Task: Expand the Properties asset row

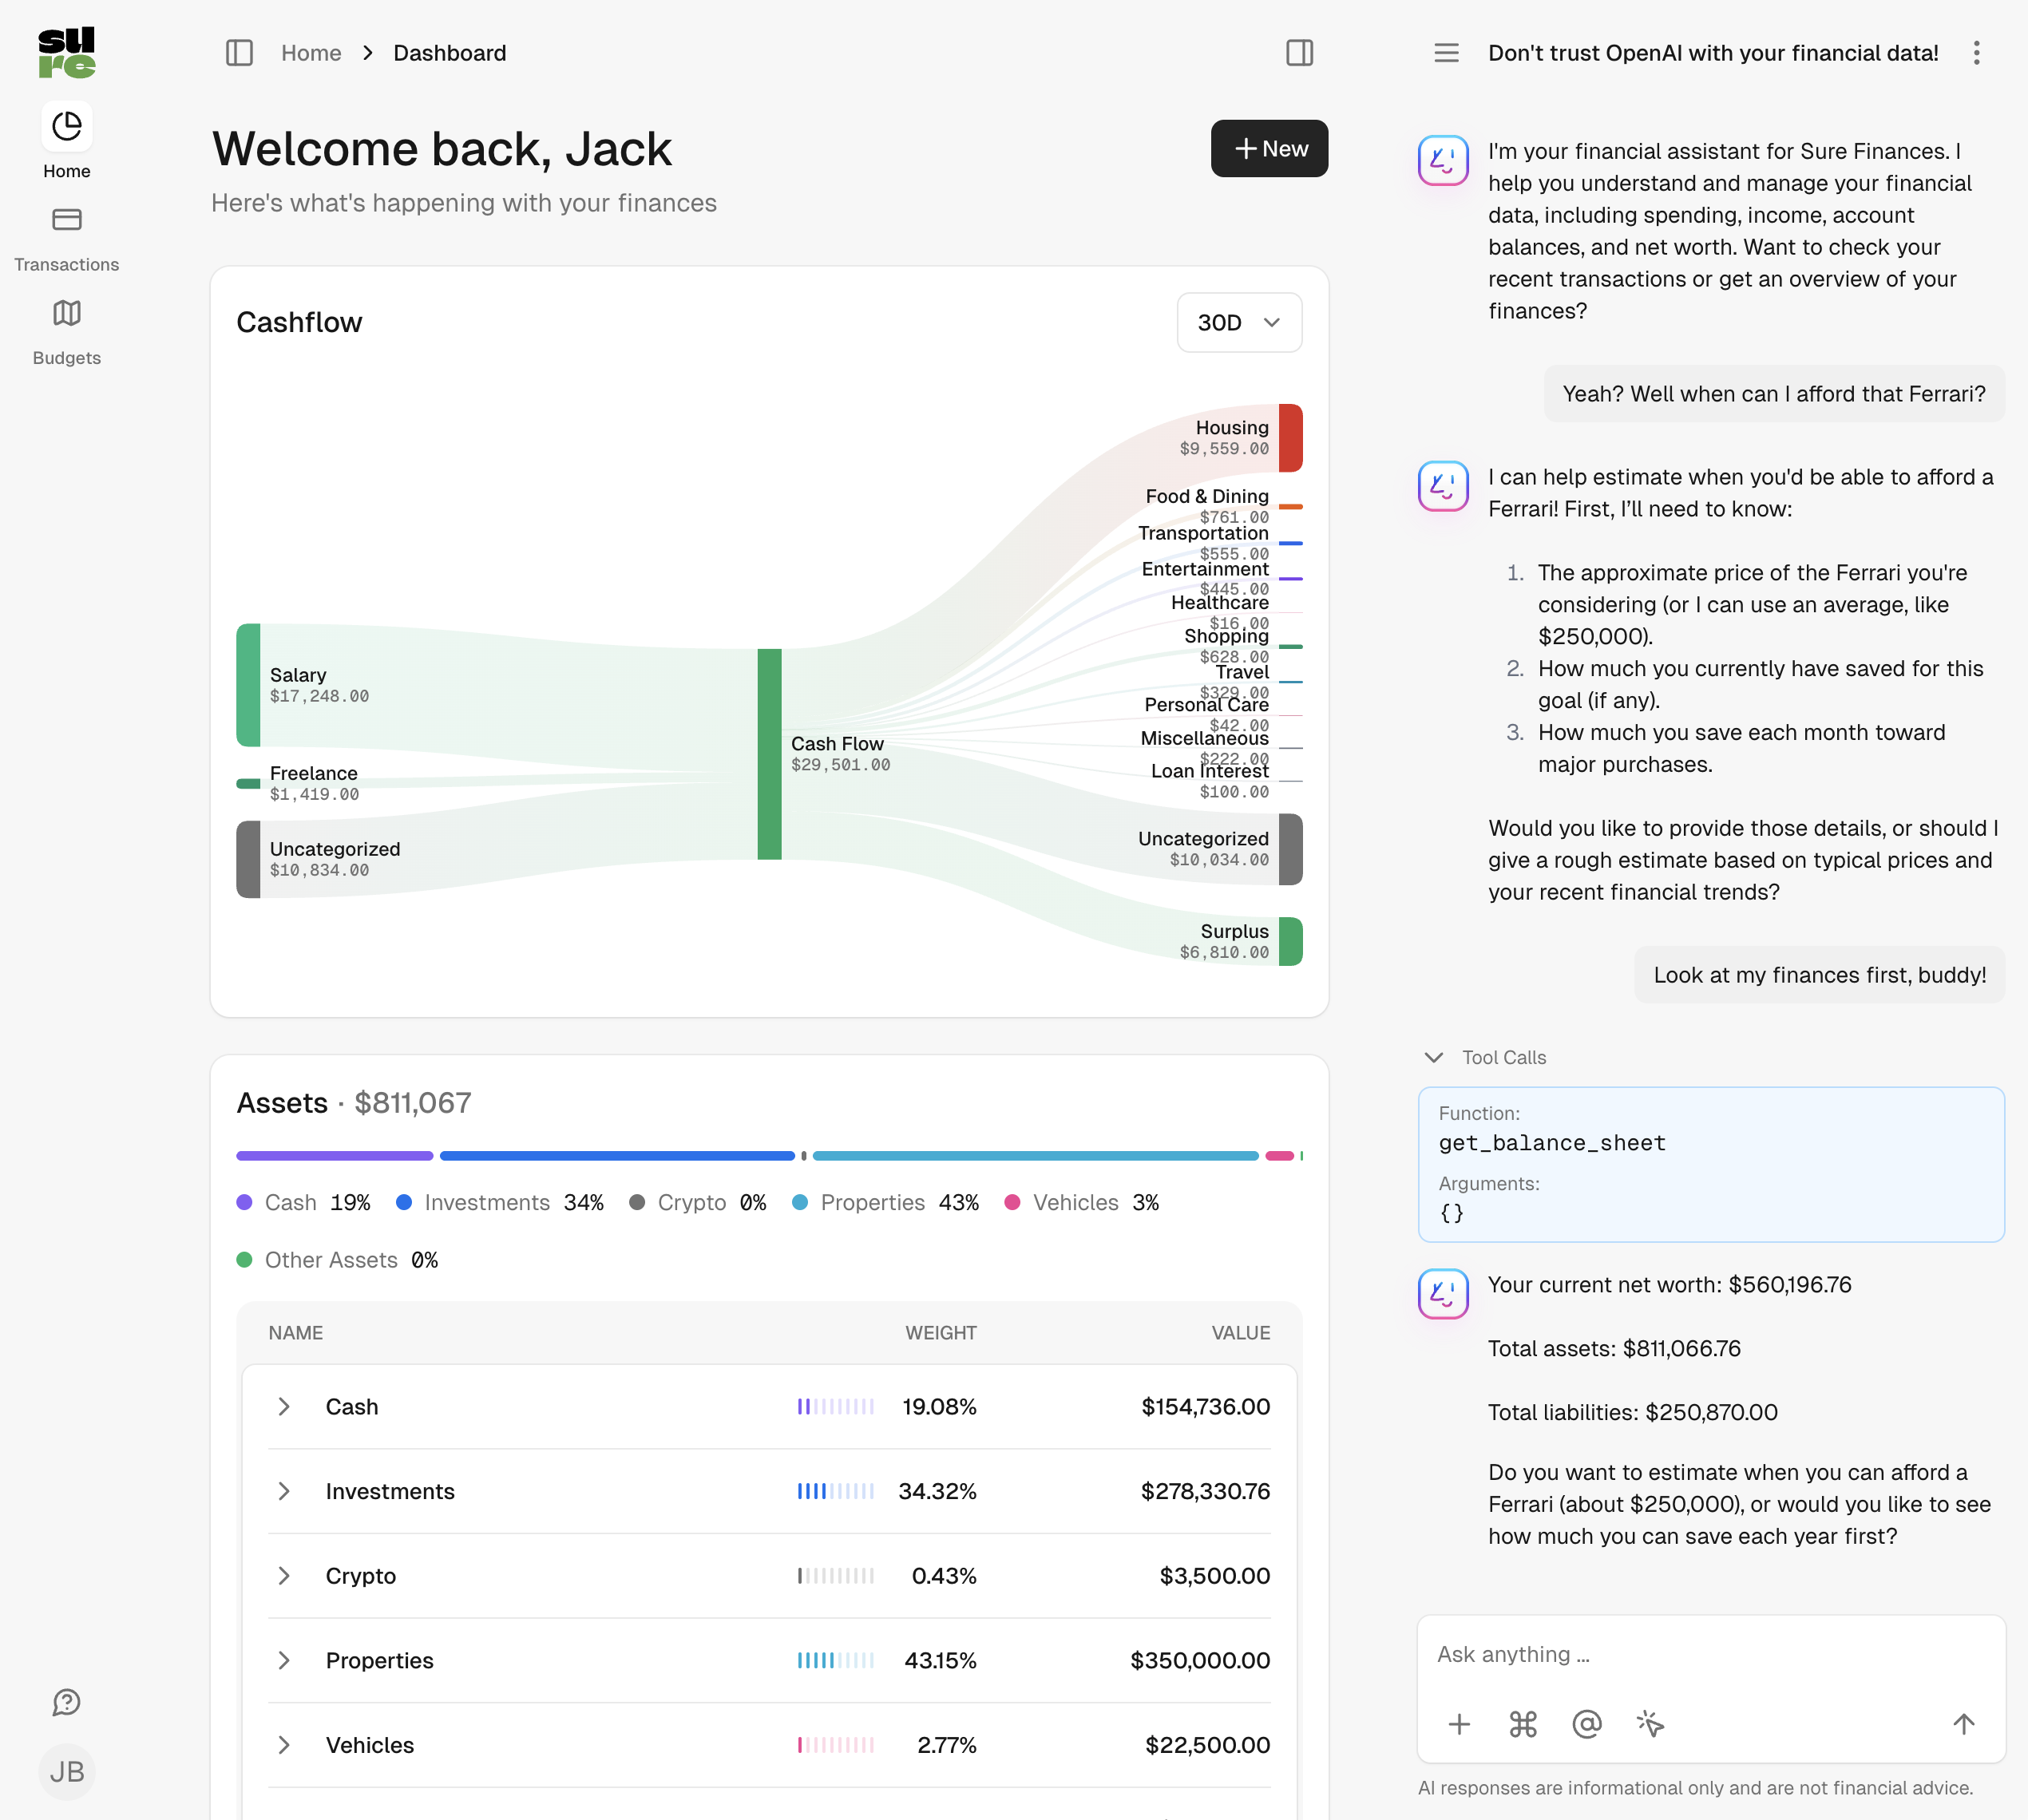Action: 284,1660
